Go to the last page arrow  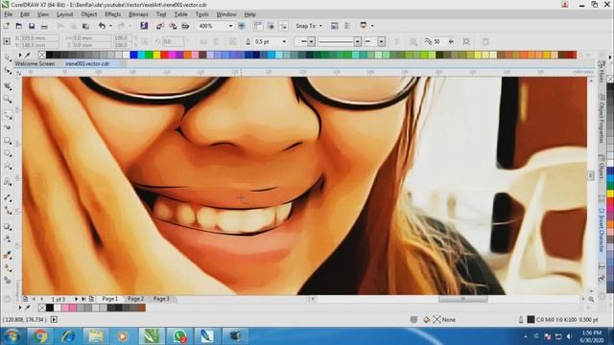[83, 299]
